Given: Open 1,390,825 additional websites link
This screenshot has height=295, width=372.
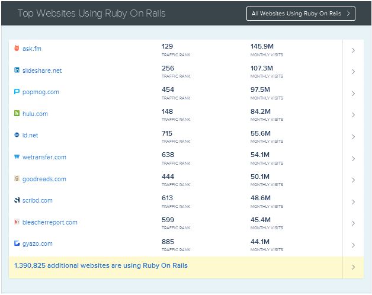Looking at the screenshot, I should tap(101, 265).
